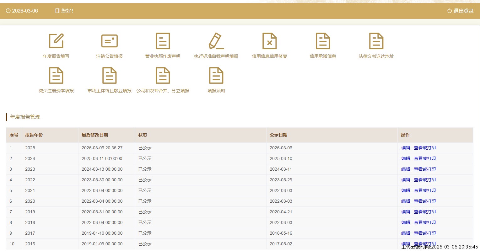The width and height of the screenshot is (480, 251).
Task: Open 公司和农专合并、分立填报 icon
Action: pos(163,76)
